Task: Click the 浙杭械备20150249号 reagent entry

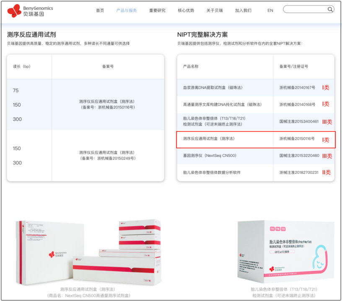Action: (x=108, y=156)
